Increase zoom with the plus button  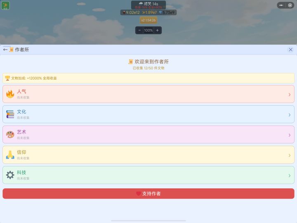click(157, 30)
